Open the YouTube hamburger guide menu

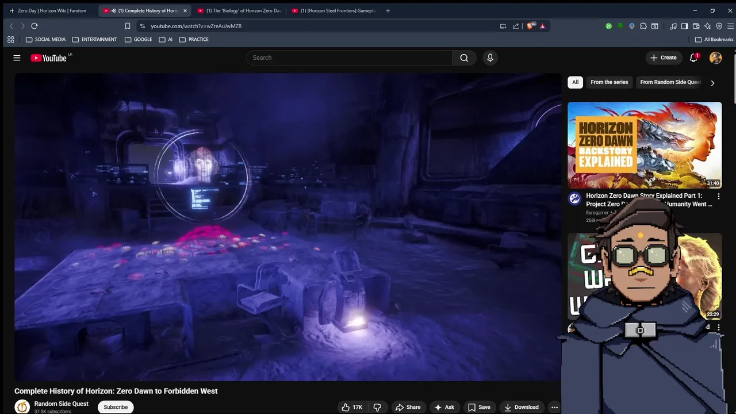pos(17,57)
